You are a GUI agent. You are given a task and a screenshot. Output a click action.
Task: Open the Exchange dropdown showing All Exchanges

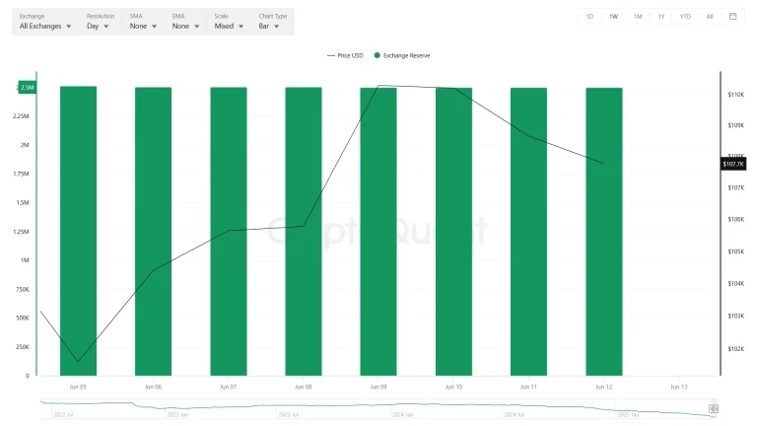pyautogui.click(x=45, y=27)
